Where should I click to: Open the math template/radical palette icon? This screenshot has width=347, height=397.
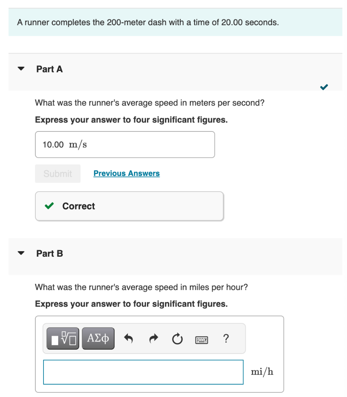(62, 338)
